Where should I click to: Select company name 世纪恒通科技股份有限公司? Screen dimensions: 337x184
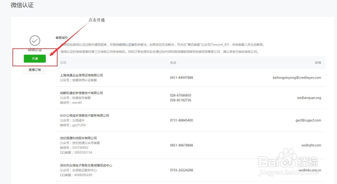click(x=79, y=138)
